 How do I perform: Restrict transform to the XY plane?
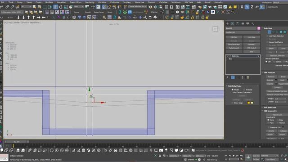[257, 7]
